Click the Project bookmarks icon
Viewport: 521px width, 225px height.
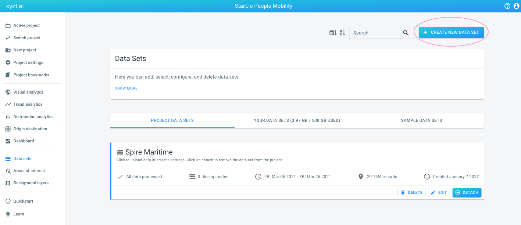click(8, 75)
